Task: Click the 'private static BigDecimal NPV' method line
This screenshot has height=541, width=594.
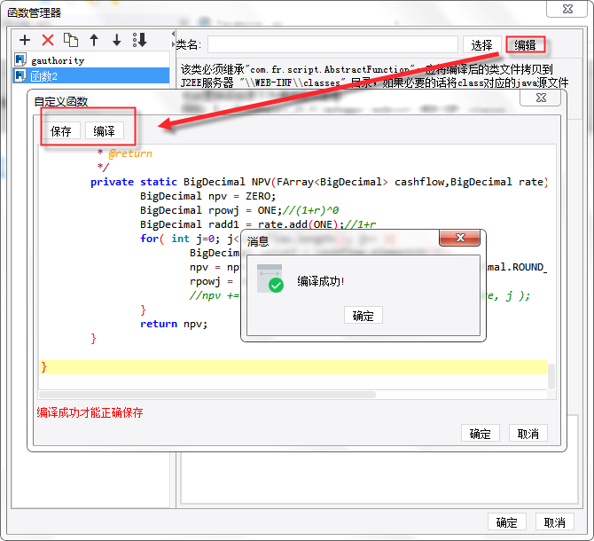Action: (318, 182)
